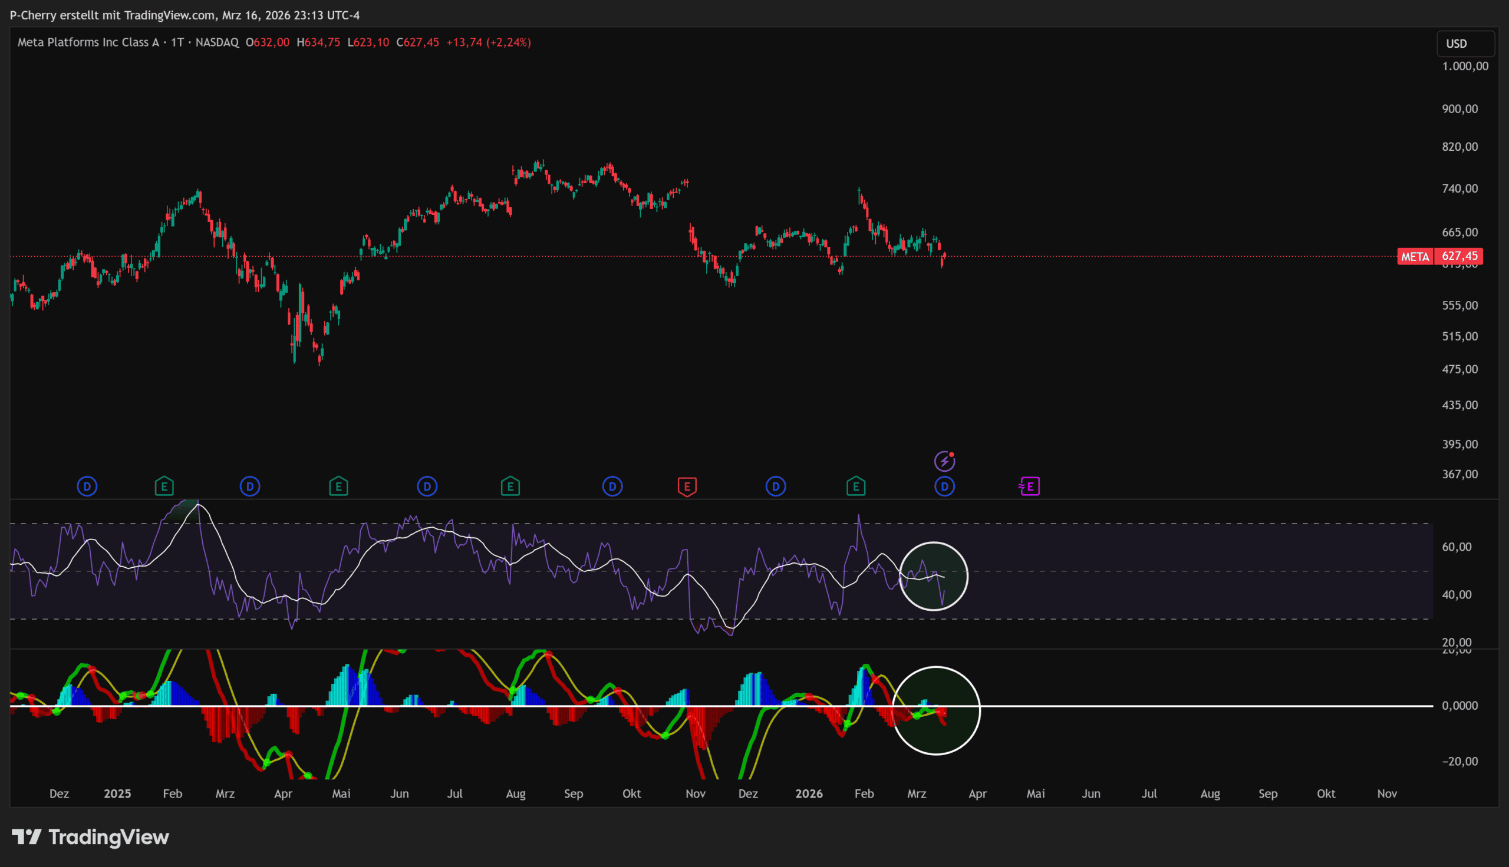
Task: Click the red META ticker price tag
Action: (x=1414, y=257)
